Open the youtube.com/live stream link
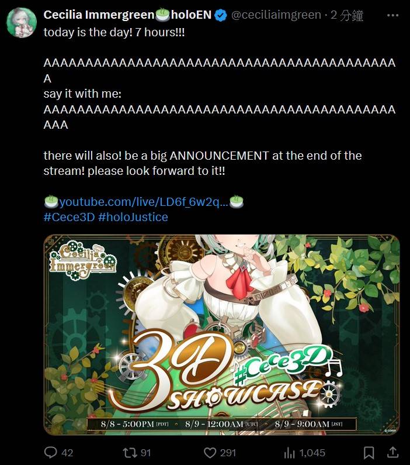410x465 pixels. click(144, 202)
